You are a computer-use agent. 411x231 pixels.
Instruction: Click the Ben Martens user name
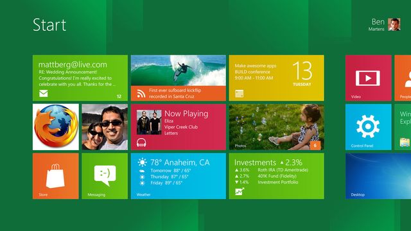377,24
